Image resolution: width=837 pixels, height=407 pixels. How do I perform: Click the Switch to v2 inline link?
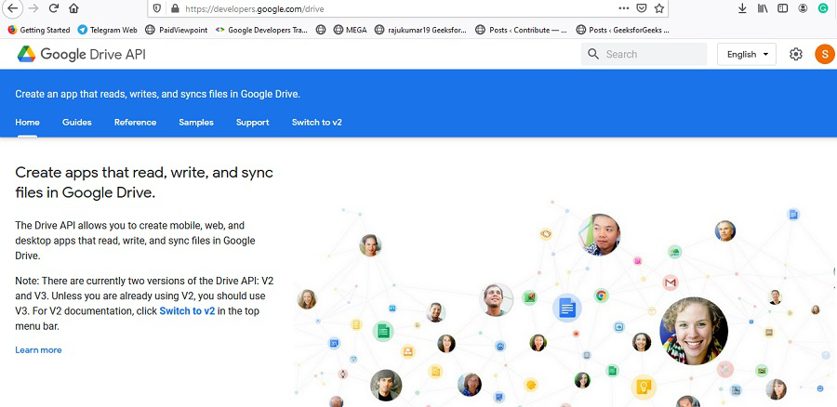(187, 311)
